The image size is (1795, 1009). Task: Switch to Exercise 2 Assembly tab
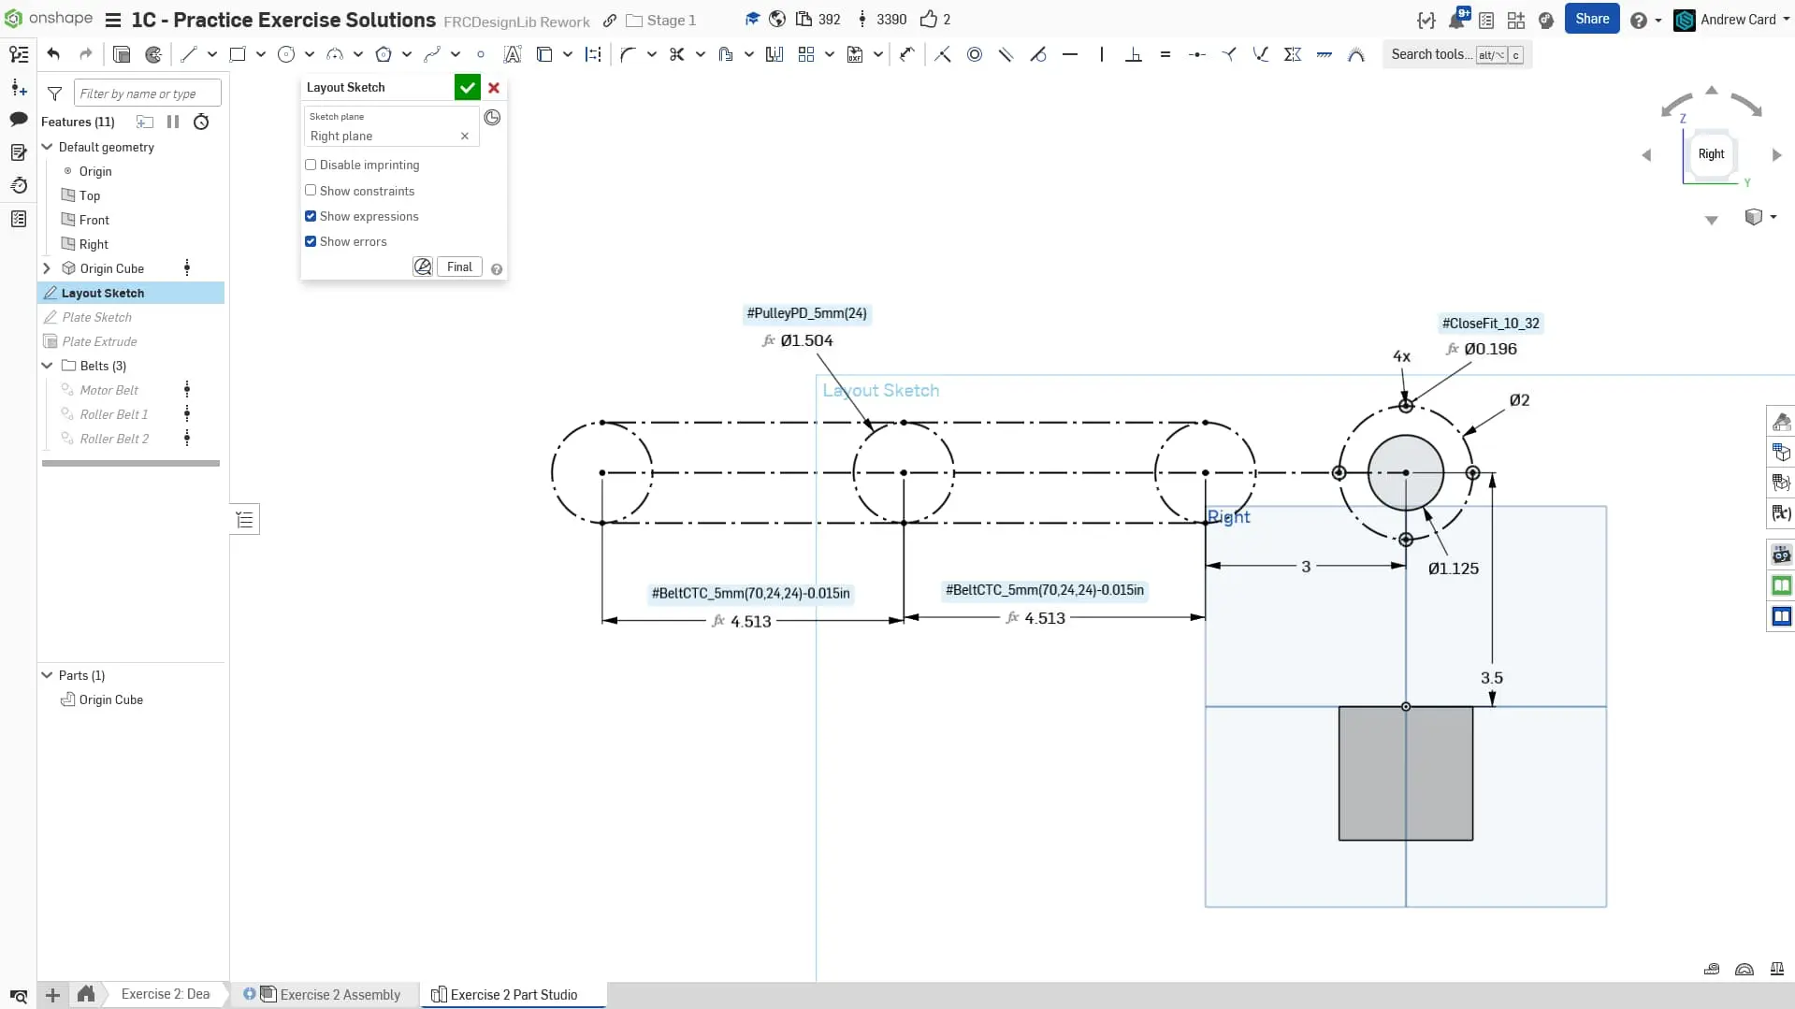click(340, 994)
